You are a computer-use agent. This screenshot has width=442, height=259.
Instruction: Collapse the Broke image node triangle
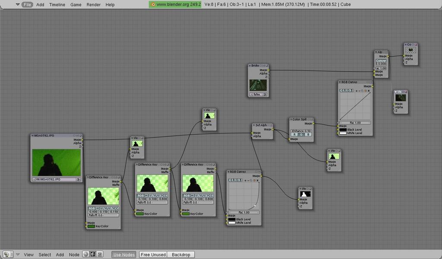[x=250, y=66]
